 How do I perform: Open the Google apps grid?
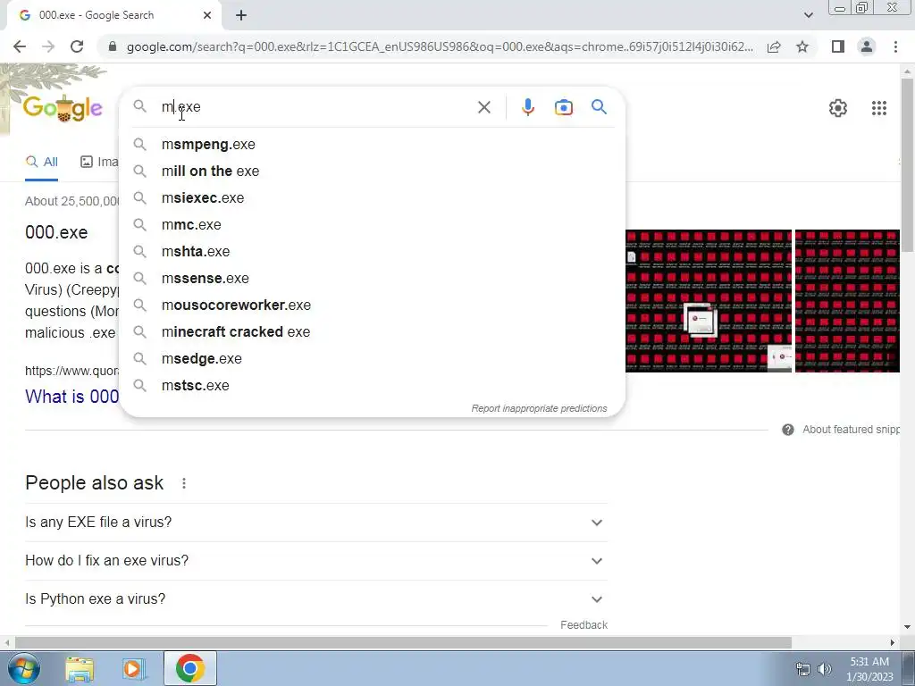879,108
